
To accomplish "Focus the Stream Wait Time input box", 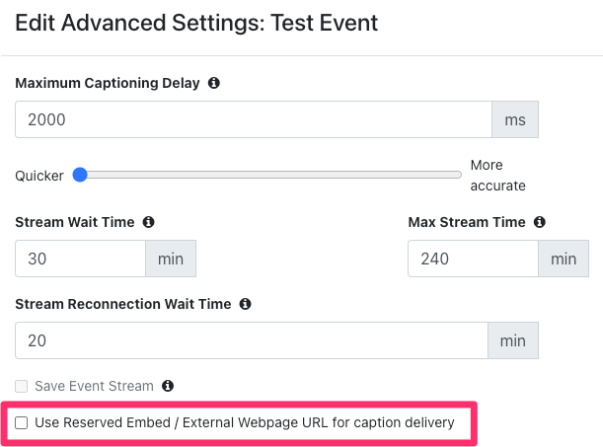I will click(80, 259).
